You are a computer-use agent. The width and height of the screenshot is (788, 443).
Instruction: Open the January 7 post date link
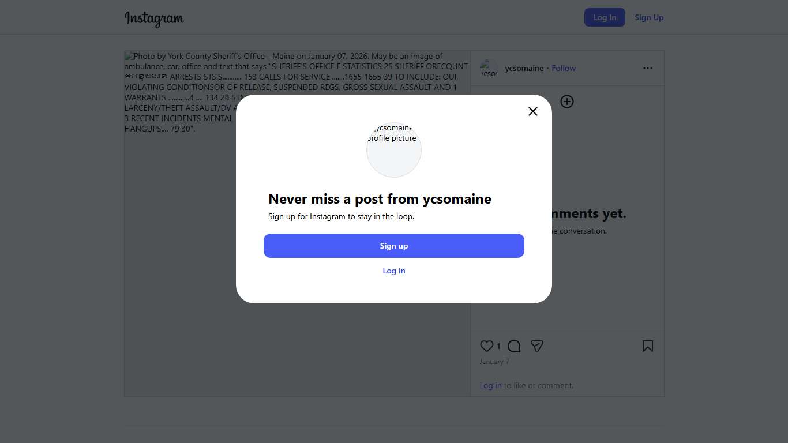click(494, 362)
